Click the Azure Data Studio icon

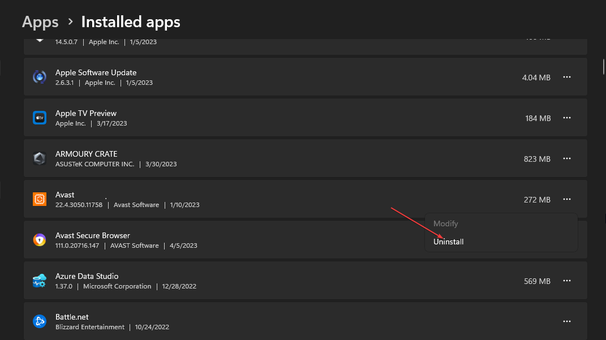tap(40, 281)
